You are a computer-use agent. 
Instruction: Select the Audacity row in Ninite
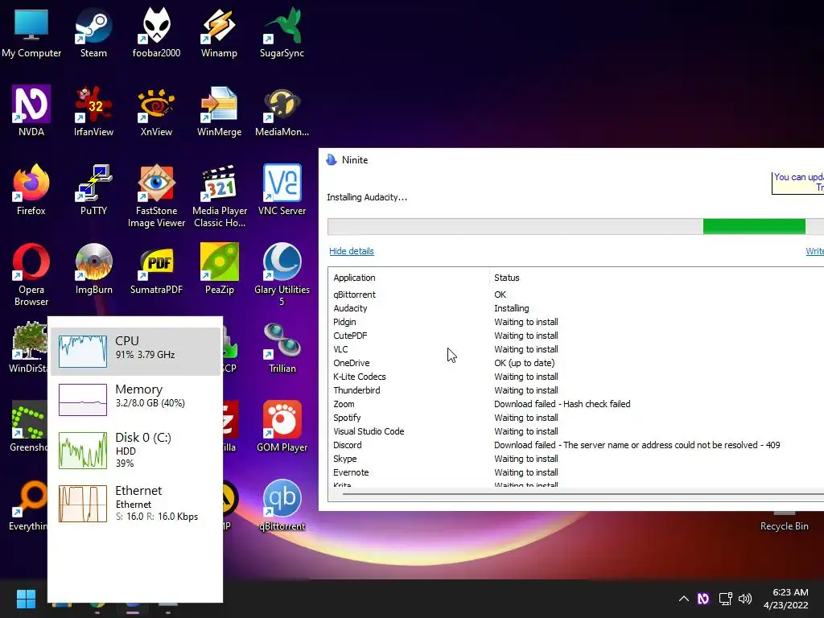(576, 308)
